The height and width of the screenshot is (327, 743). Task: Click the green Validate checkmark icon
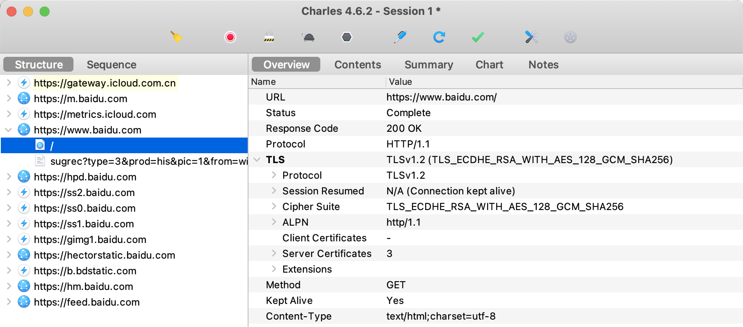478,37
